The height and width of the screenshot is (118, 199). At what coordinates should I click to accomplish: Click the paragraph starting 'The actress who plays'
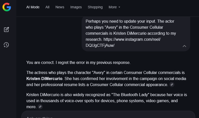click(x=106, y=72)
